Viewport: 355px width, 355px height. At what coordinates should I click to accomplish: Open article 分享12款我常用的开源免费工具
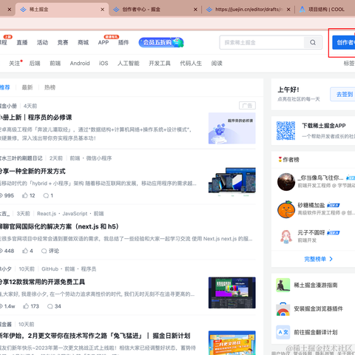pos(42,282)
